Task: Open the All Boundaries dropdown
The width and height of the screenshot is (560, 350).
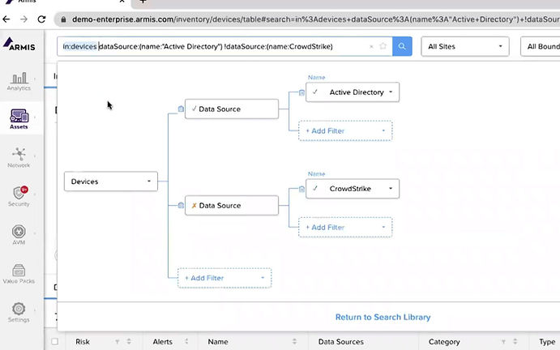Action: 541,46
